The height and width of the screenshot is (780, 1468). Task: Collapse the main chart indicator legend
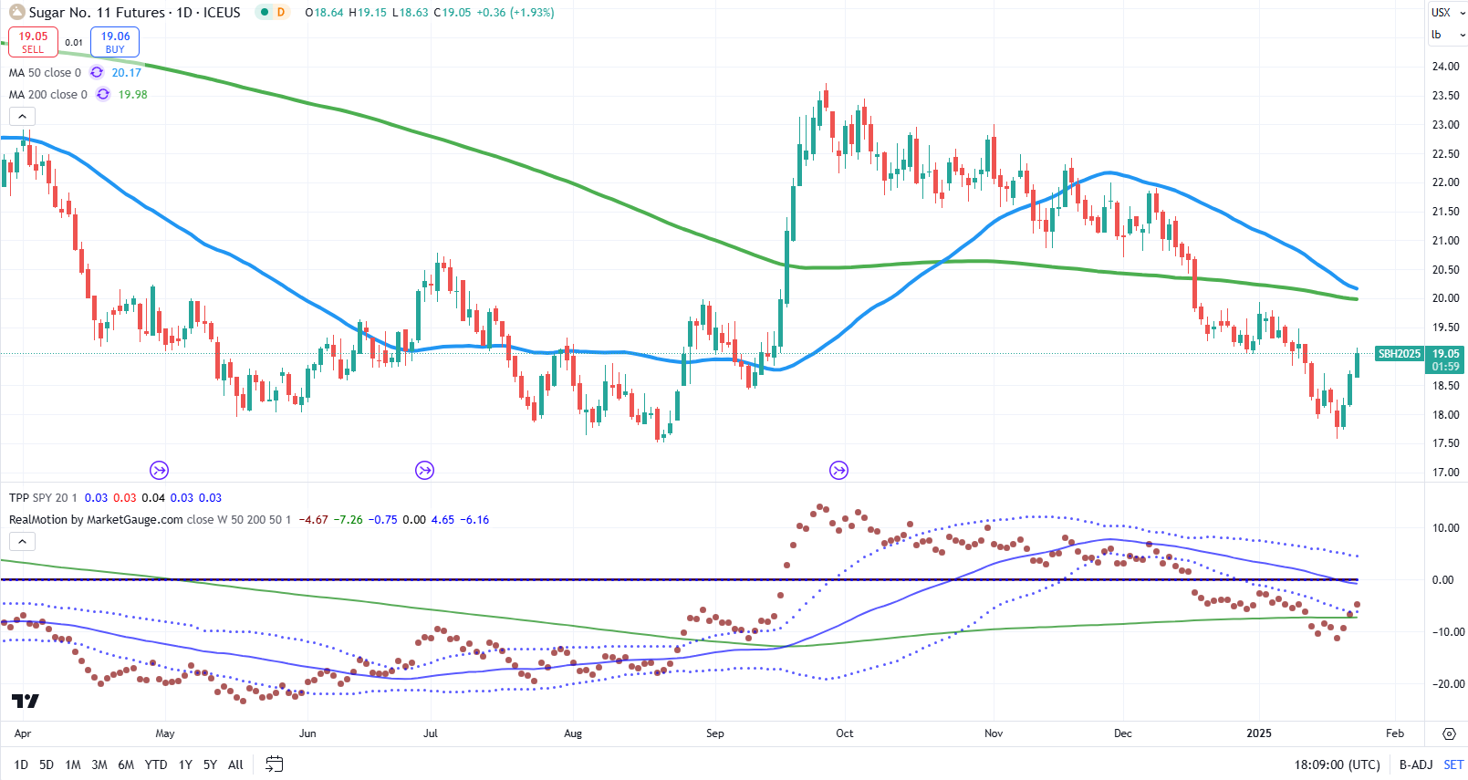(x=22, y=116)
